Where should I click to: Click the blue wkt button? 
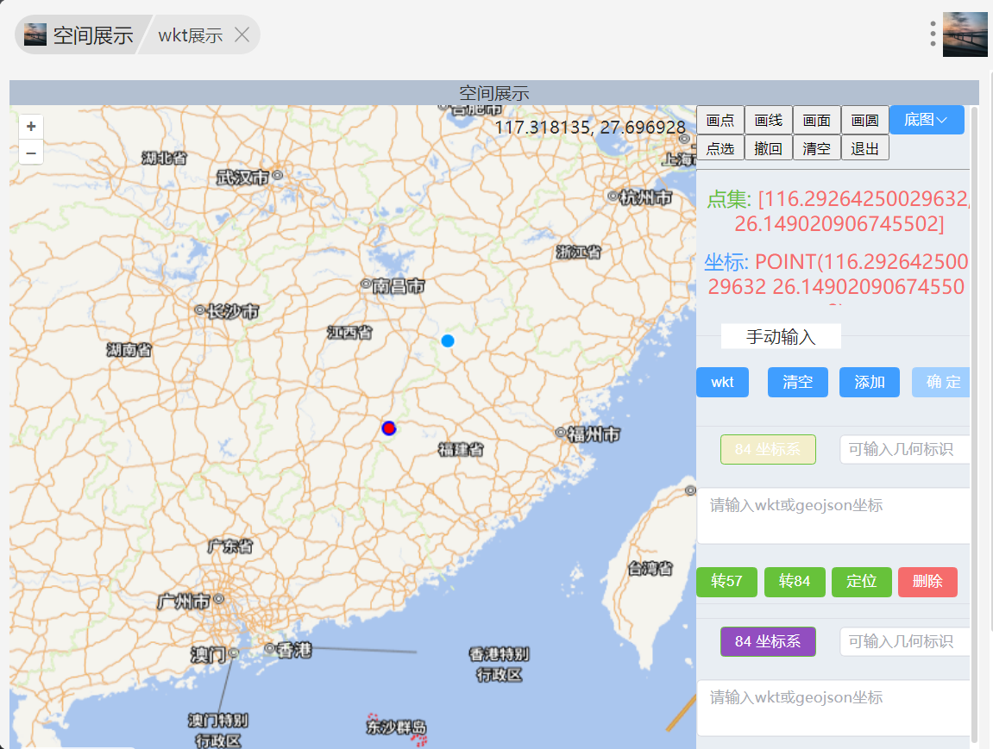coord(722,382)
